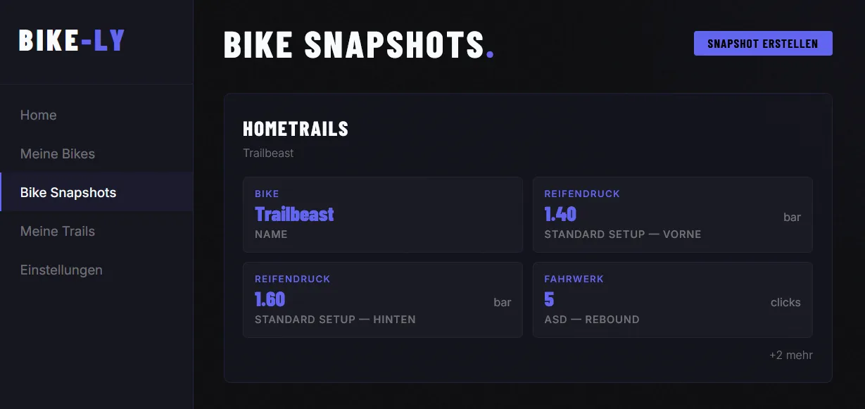Image resolution: width=865 pixels, height=409 pixels.
Task: Select Home in the sidebar
Action: (x=38, y=115)
